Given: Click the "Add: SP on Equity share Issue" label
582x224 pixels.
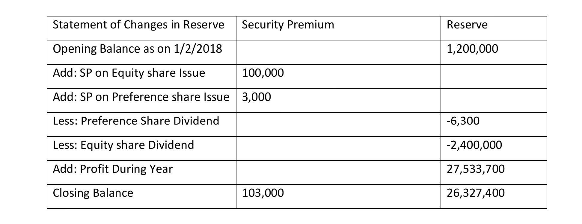Looking at the screenshot, I should click(x=129, y=73).
